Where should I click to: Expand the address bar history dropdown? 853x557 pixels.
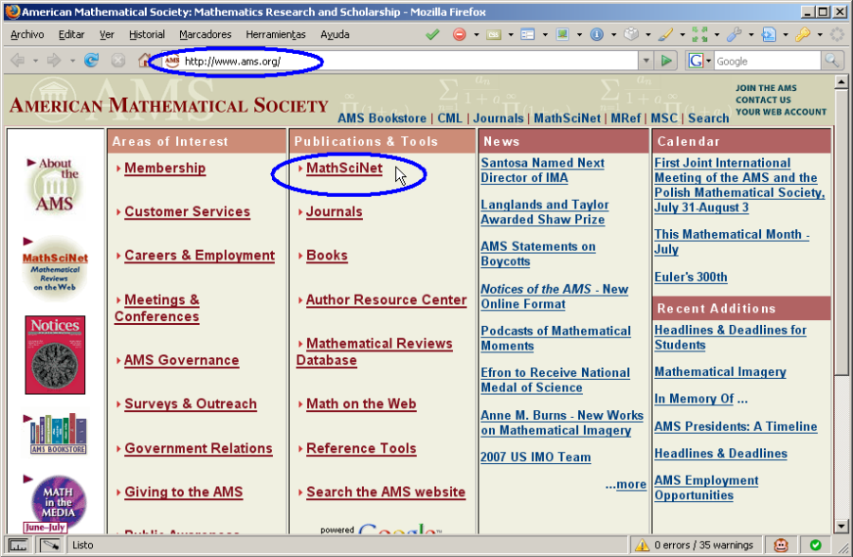click(646, 61)
